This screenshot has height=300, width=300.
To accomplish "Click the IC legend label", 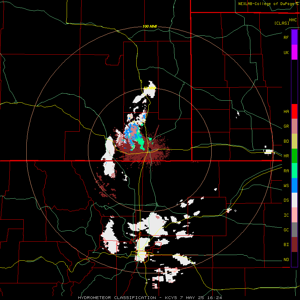I will 286,215.
